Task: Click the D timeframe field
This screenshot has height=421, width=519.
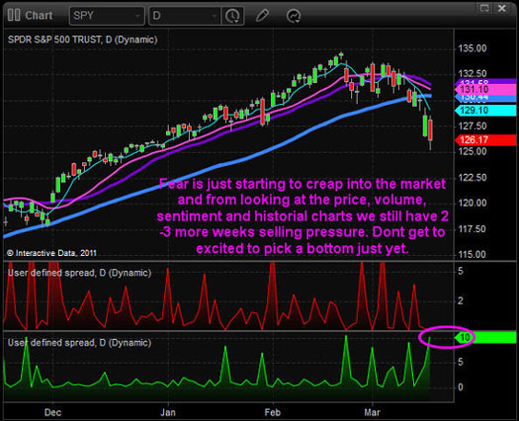Action: pyautogui.click(x=185, y=16)
